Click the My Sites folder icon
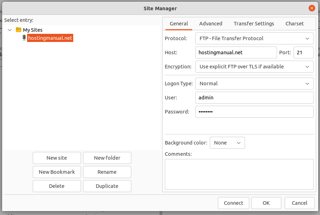Screen dimensions: 320x215 (19, 30)
